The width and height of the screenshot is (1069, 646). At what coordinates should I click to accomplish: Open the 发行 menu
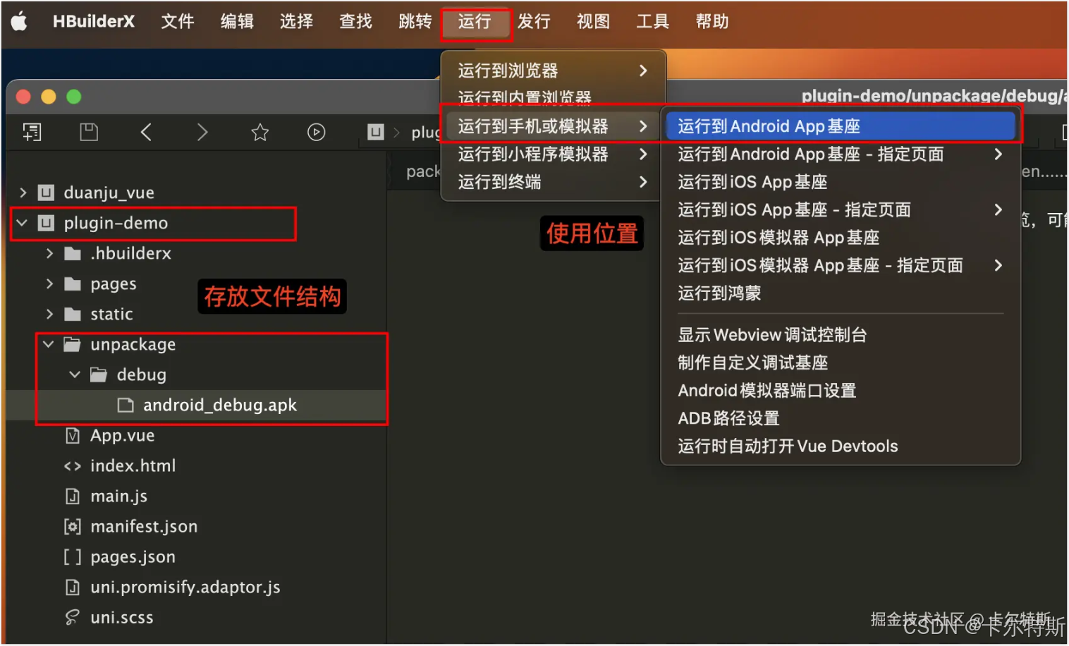534,22
